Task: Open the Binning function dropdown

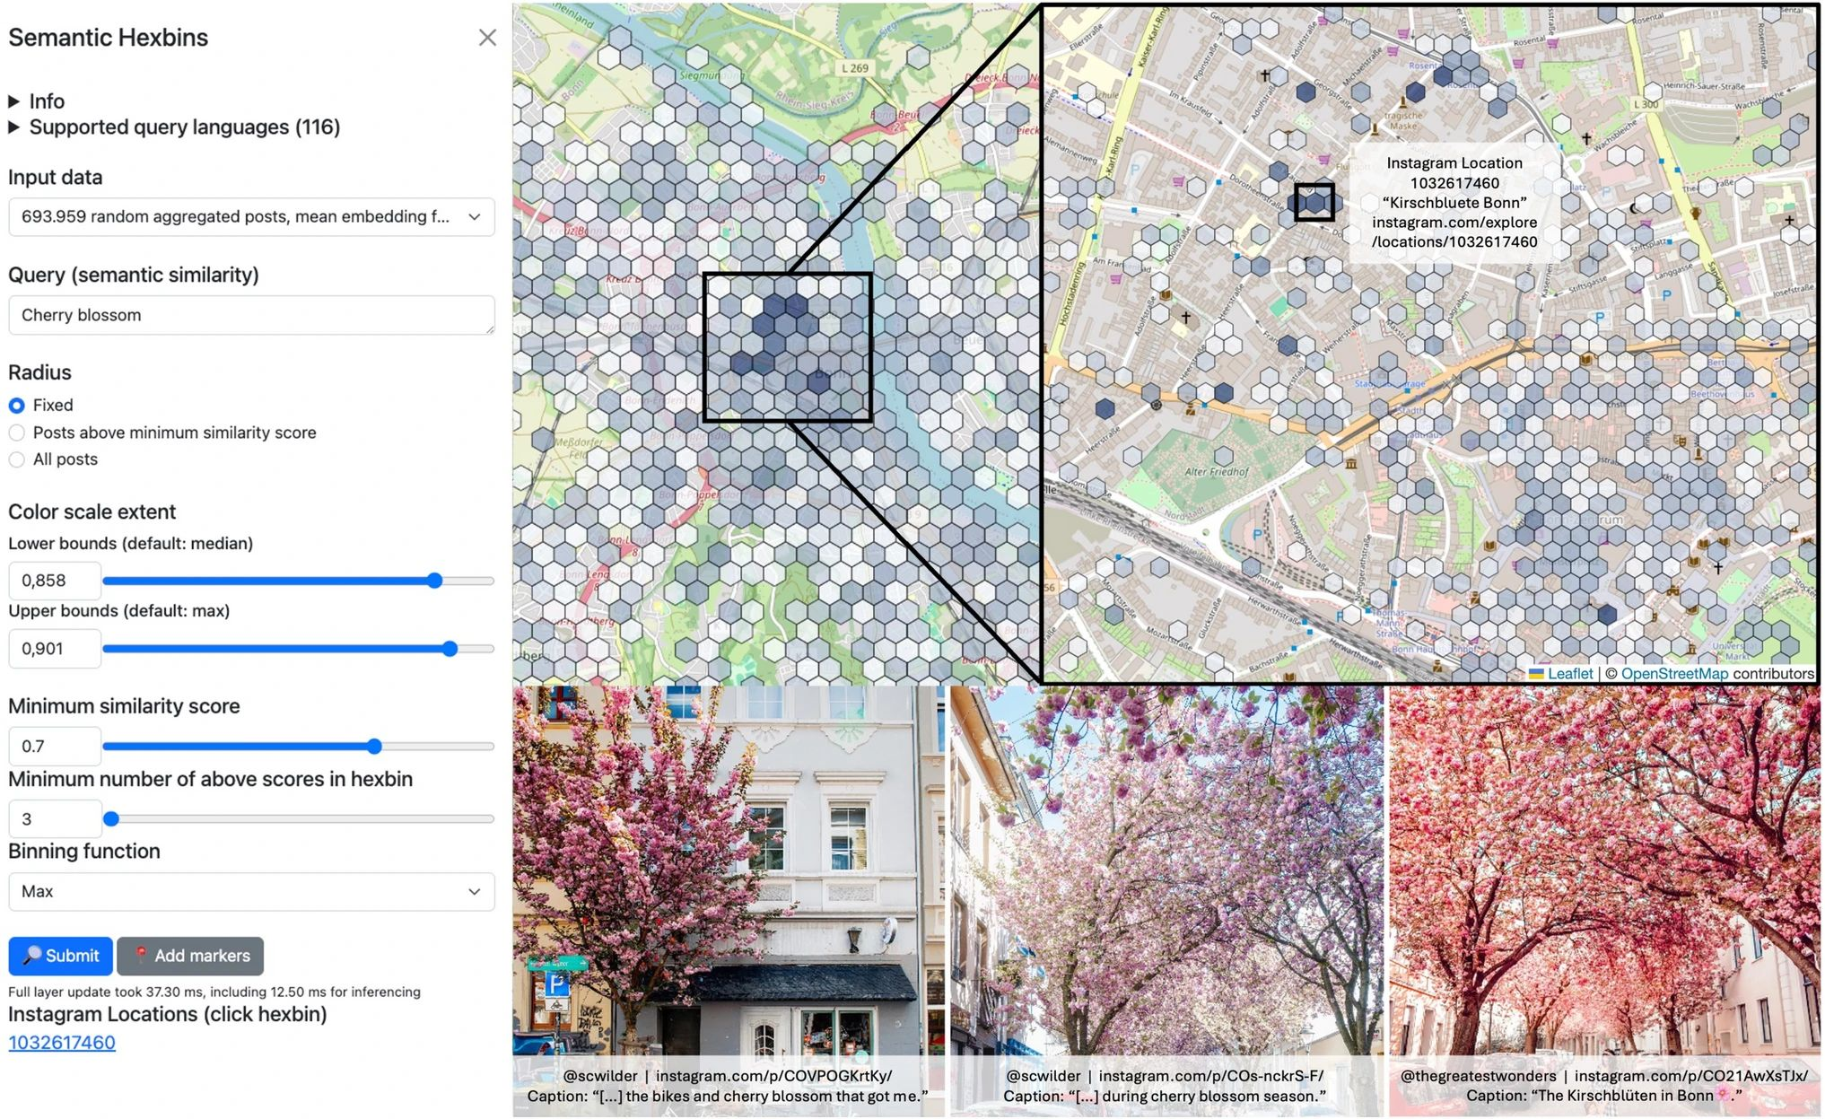Action: point(251,892)
